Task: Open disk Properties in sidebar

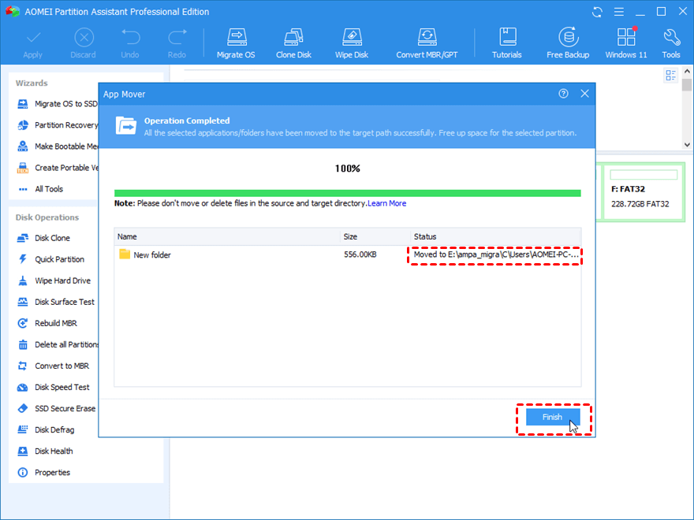Action: pyautogui.click(x=43, y=472)
